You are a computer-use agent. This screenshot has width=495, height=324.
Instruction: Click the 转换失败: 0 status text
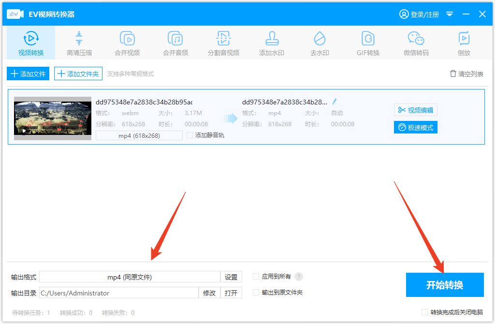coord(118,312)
